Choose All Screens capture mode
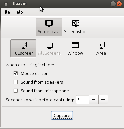 [x=49, y=48]
